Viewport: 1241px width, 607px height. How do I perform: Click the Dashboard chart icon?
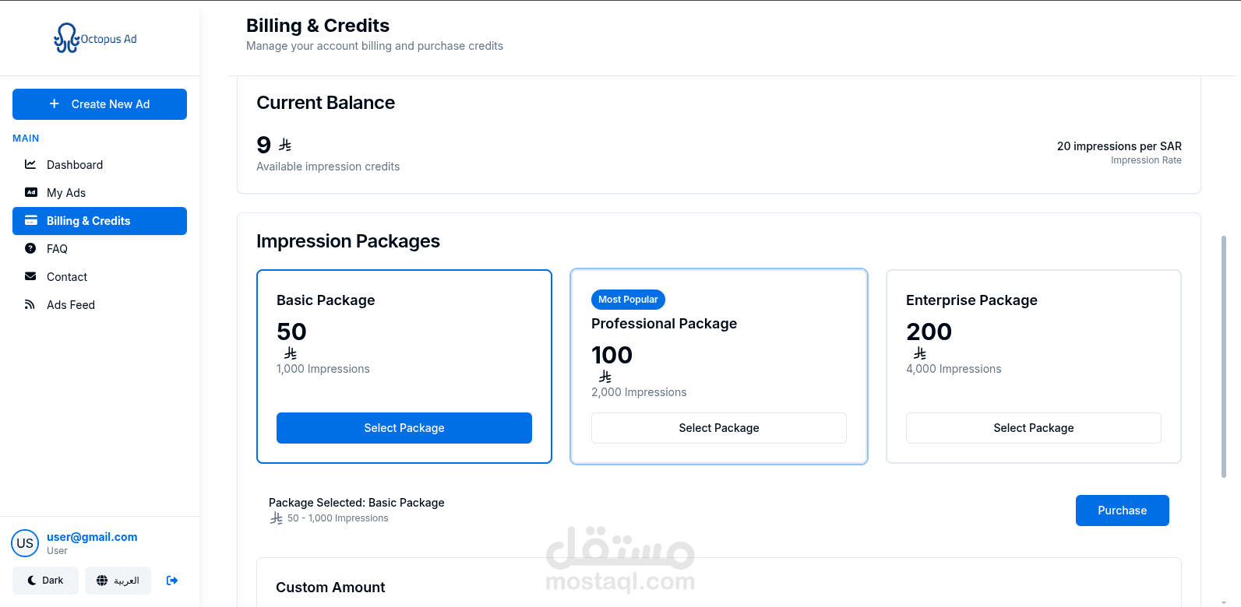point(30,164)
